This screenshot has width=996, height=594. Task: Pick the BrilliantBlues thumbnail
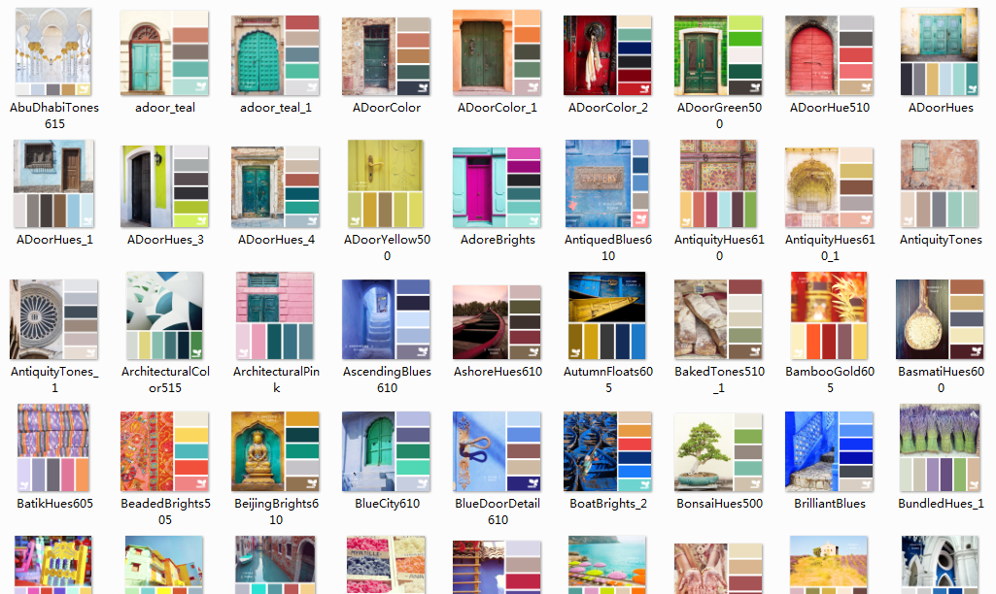pyautogui.click(x=829, y=451)
